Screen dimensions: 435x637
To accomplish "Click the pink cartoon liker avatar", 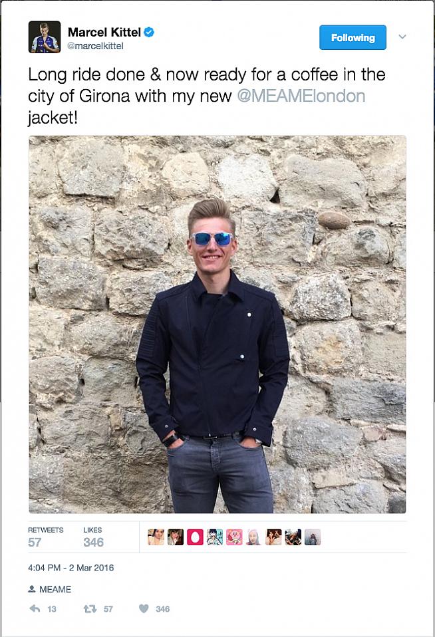I will point(234,537).
